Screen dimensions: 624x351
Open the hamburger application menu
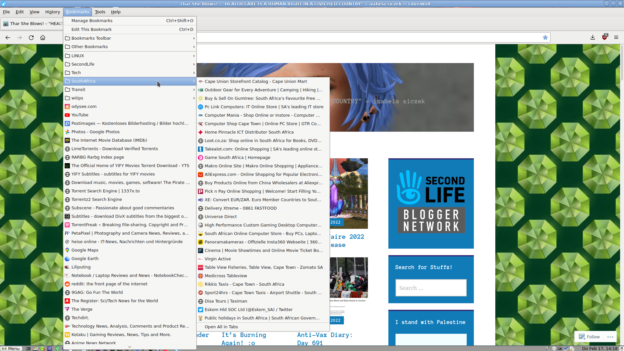(616, 37)
